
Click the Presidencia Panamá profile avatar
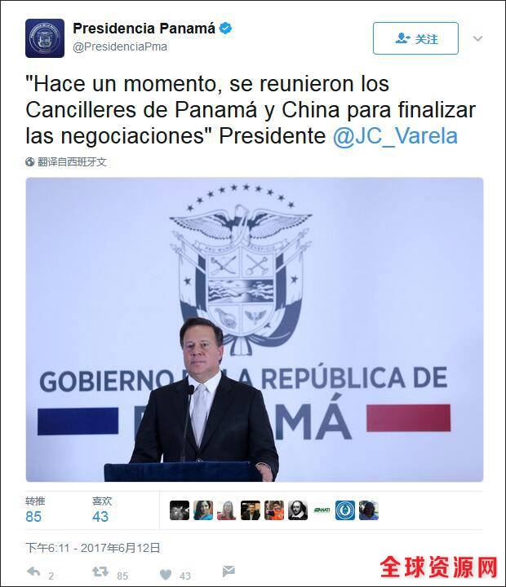pos(45,38)
